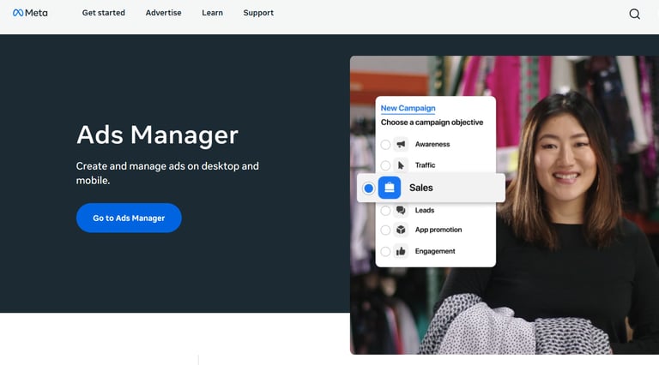
Task: Open the search magnifier icon
Action: [635, 14]
